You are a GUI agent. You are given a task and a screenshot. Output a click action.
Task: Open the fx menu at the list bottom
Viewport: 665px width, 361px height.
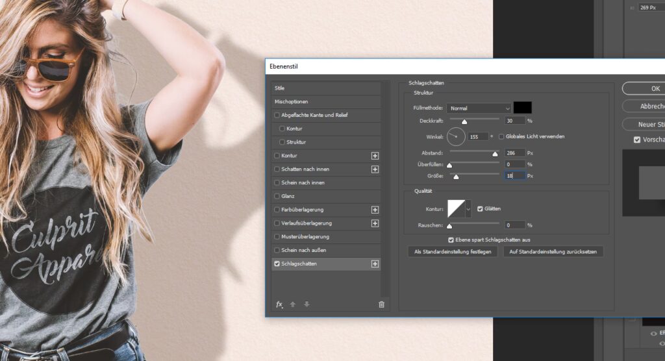(x=279, y=305)
